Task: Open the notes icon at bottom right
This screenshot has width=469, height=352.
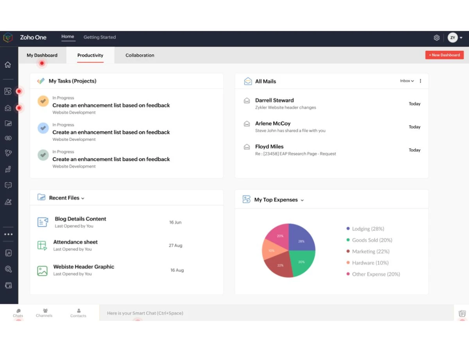Action: coord(462,314)
